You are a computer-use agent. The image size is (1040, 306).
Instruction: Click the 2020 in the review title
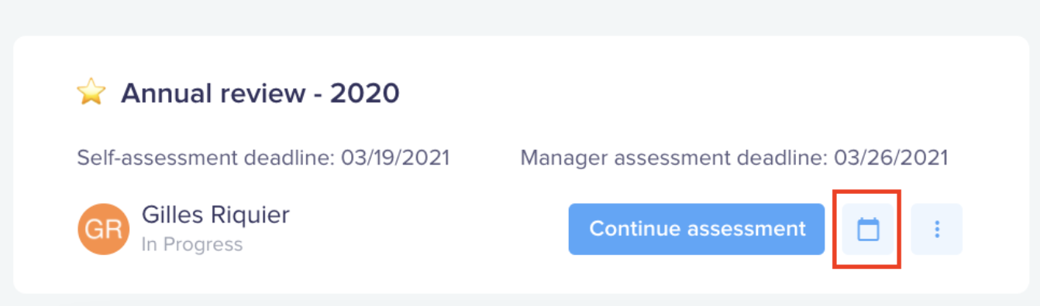(x=365, y=93)
